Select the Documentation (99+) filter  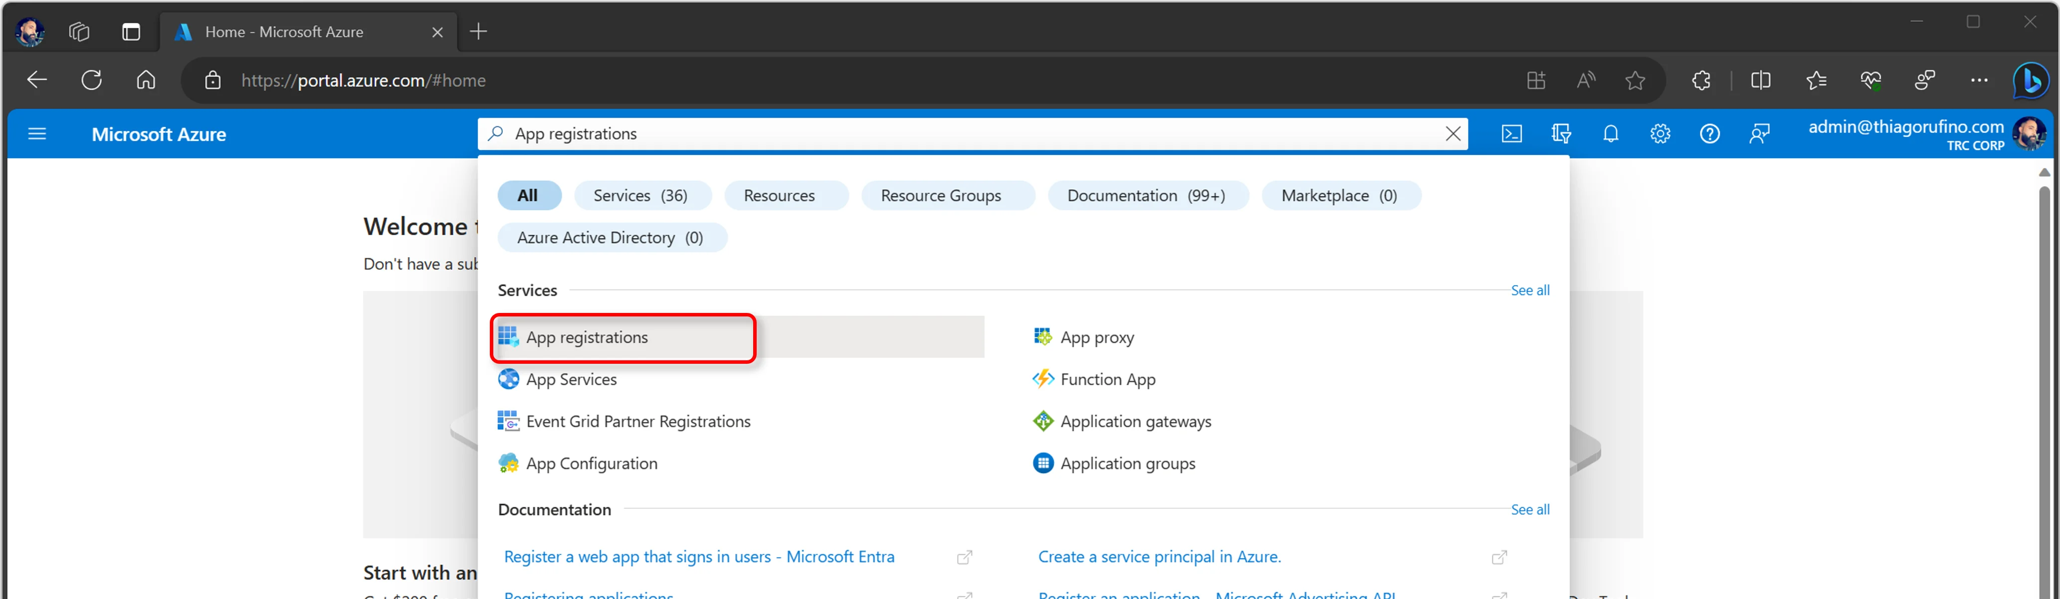tap(1148, 195)
